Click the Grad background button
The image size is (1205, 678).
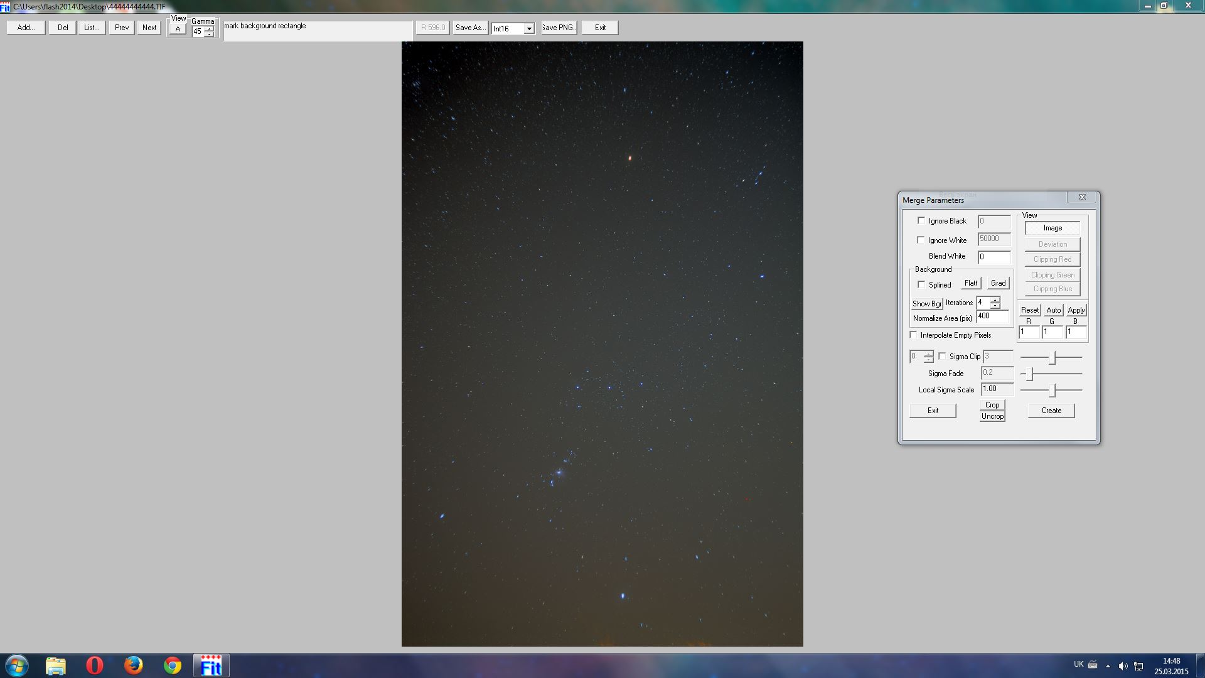tap(998, 283)
